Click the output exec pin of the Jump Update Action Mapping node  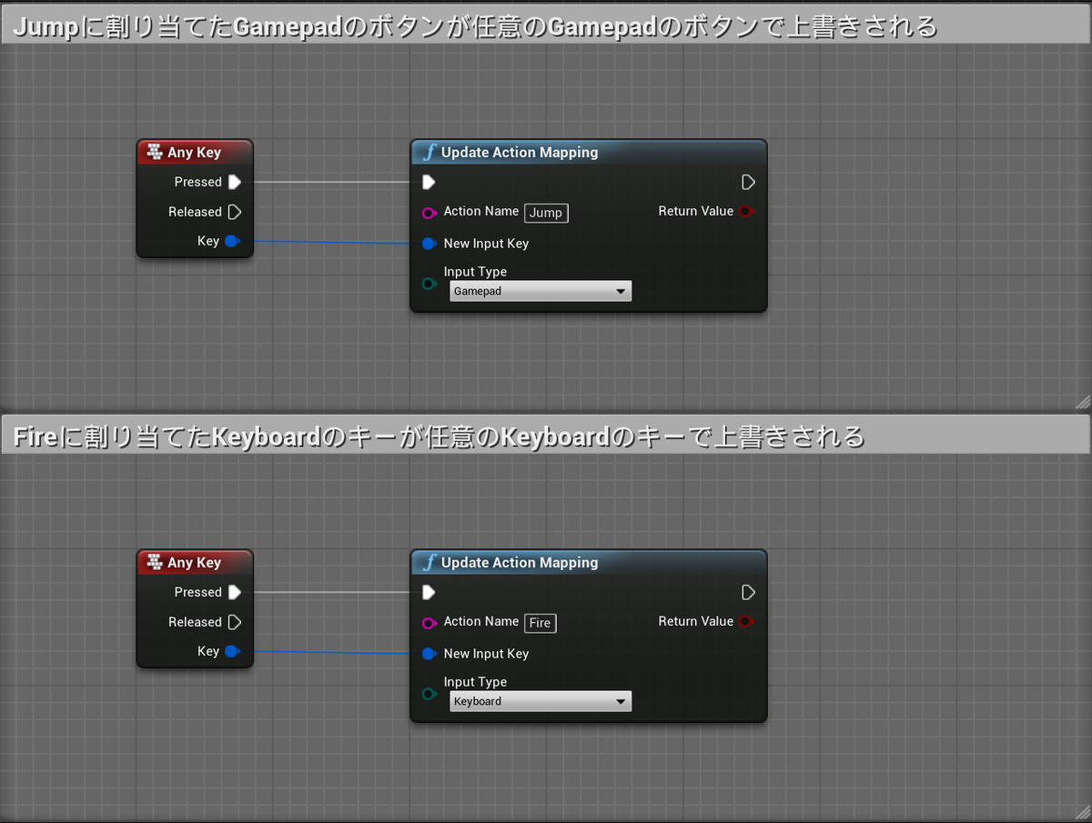click(748, 182)
